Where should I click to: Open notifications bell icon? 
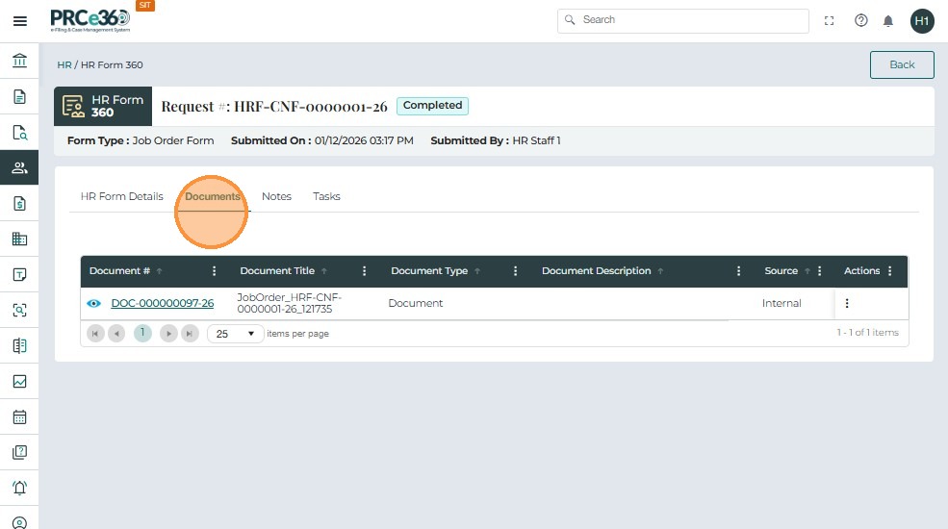pos(888,21)
